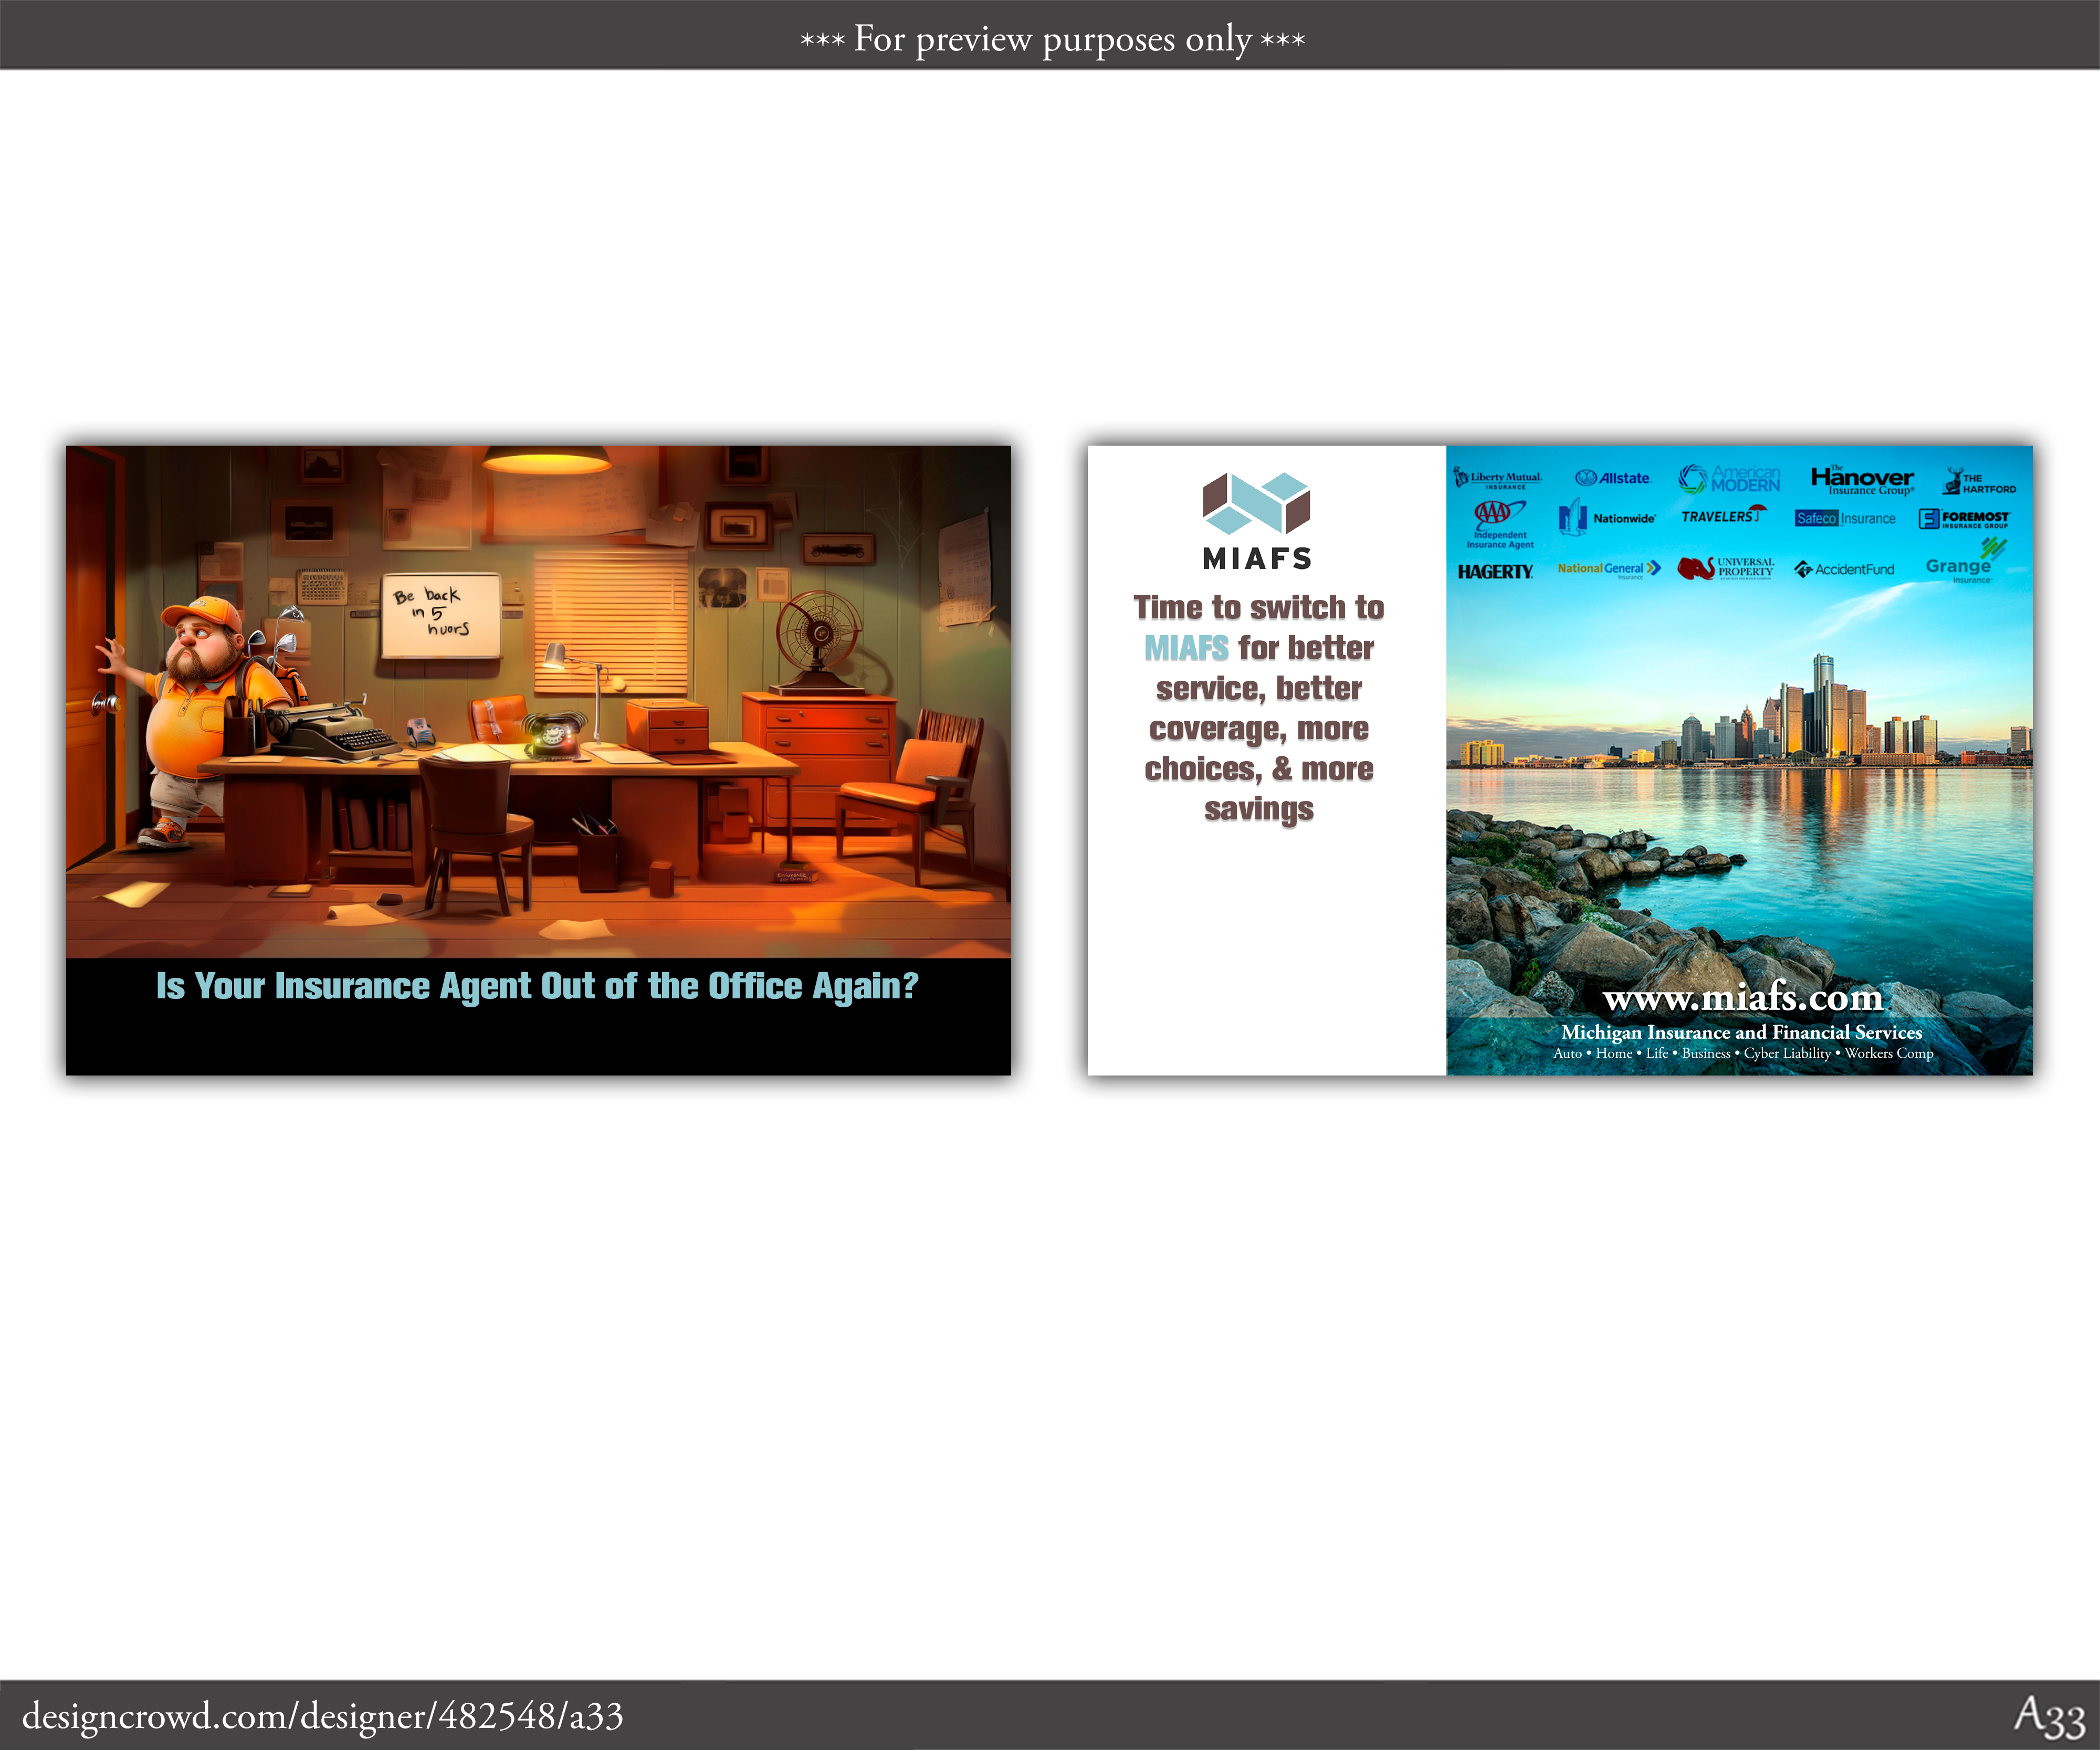Click the Nationwide eagle logo

click(1607, 518)
